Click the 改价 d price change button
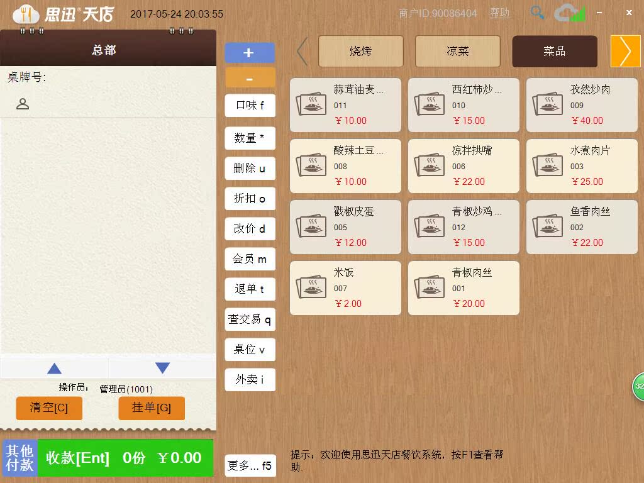The width and height of the screenshot is (644, 483). click(x=250, y=229)
